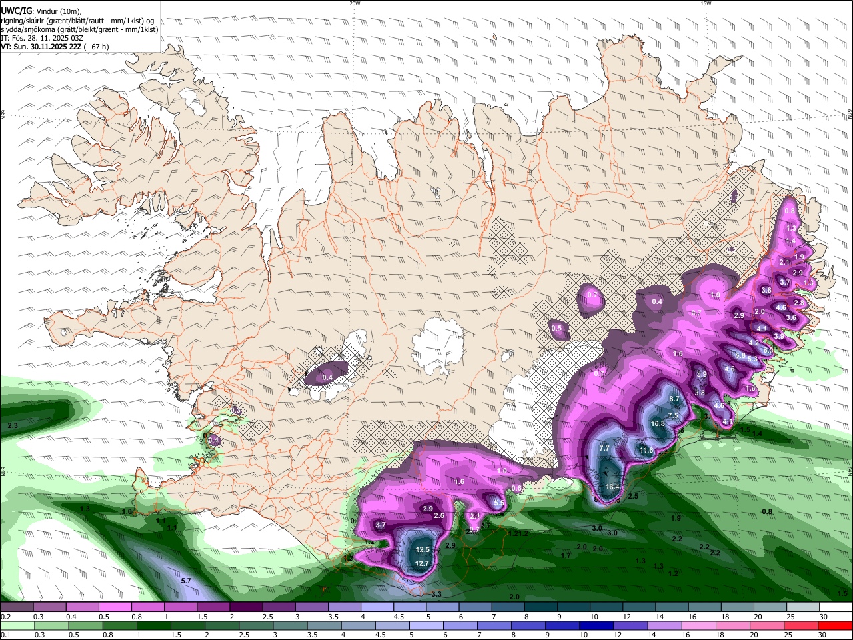853x640 pixels.
Task: Click the '1.7' value offshore south
Action: click(x=566, y=555)
